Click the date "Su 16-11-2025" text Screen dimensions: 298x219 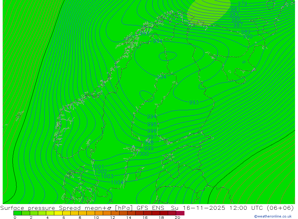point(198,208)
